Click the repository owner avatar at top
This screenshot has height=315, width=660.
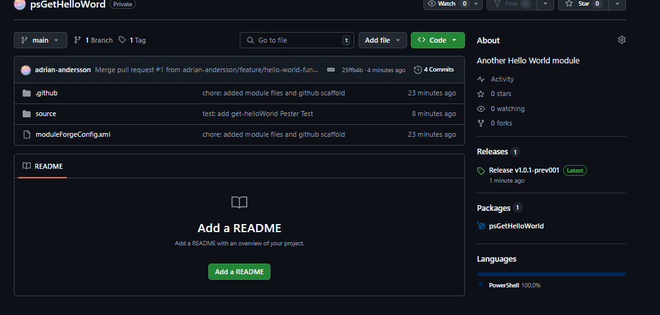tap(20, 4)
